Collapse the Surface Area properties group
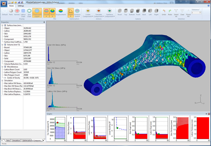This screenshot has height=146, width=211. [3, 25]
